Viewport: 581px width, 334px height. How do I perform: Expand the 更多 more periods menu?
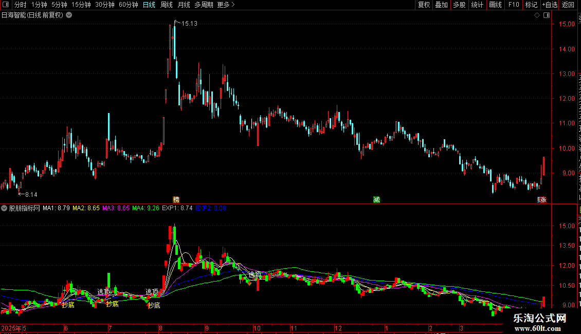pyautogui.click(x=226, y=5)
